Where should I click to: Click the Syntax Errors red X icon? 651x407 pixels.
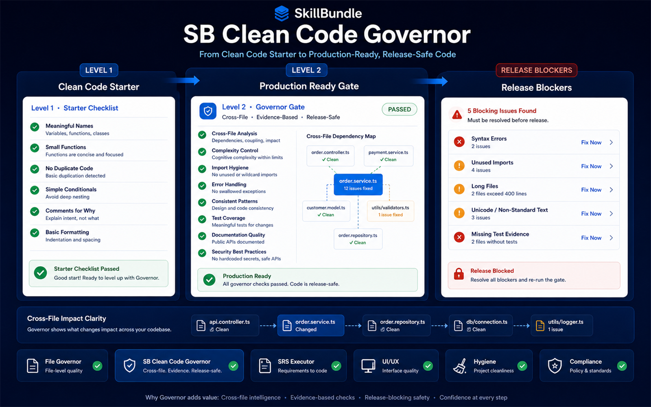click(459, 142)
